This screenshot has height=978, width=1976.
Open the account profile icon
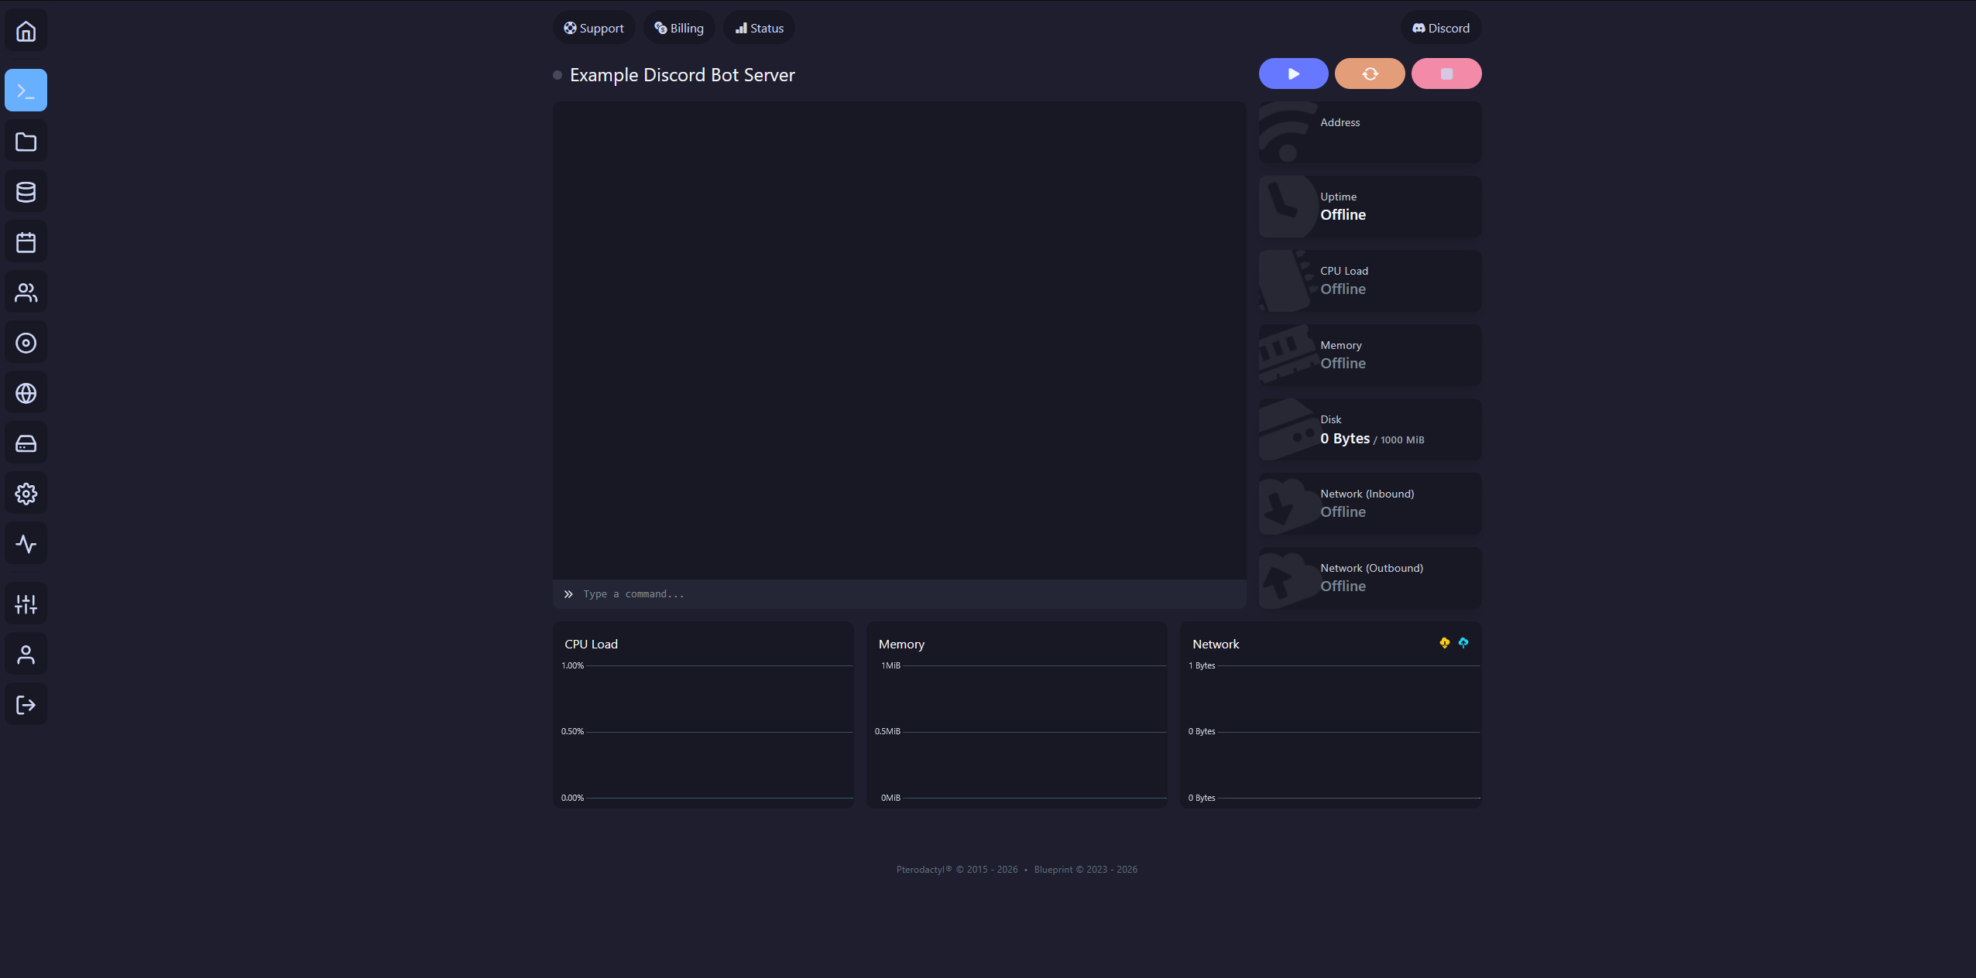(x=26, y=653)
